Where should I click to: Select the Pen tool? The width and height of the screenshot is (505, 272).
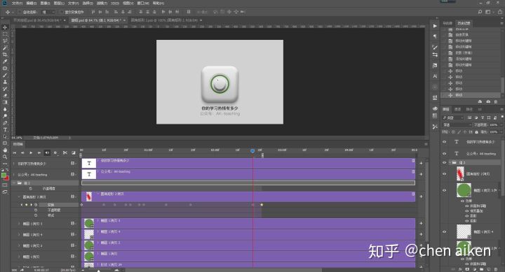(x=5, y=122)
